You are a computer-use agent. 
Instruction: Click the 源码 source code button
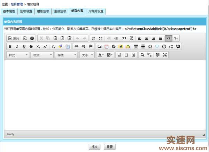[x=14, y=38]
